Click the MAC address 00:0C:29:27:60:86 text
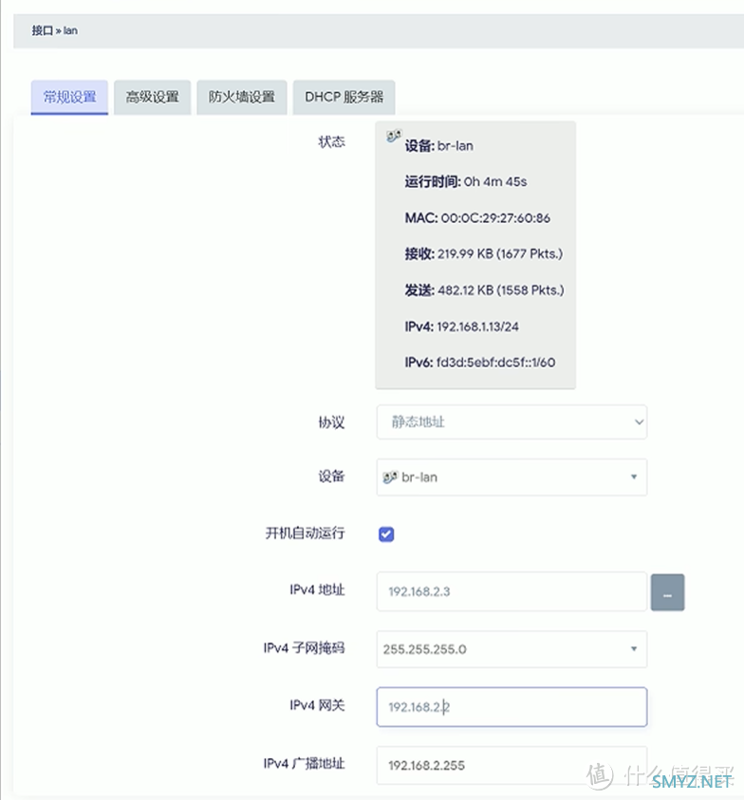 tap(477, 218)
